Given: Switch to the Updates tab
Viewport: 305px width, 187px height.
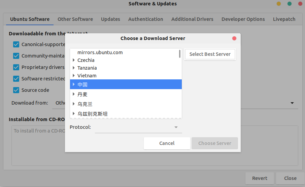Looking at the screenshot, I should pyautogui.click(x=110, y=19).
